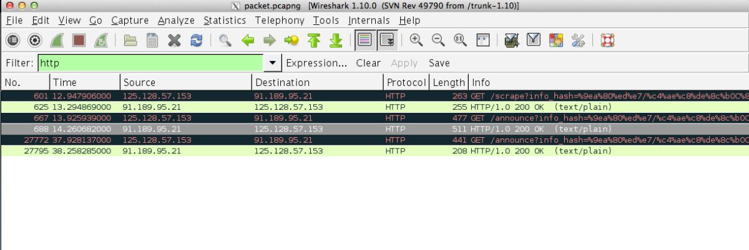Open the Telephony menu
This screenshot has height=250, width=749.
[280, 21]
